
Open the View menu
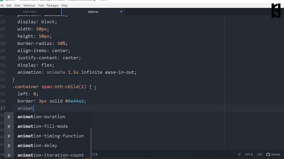(x=17, y=5)
